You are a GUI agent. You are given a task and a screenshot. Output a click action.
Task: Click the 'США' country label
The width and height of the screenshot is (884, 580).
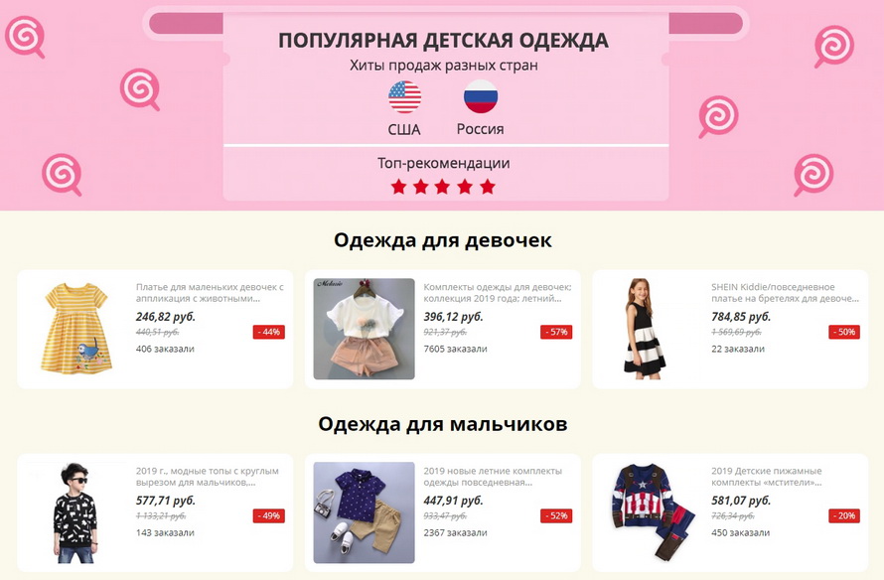[404, 130]
